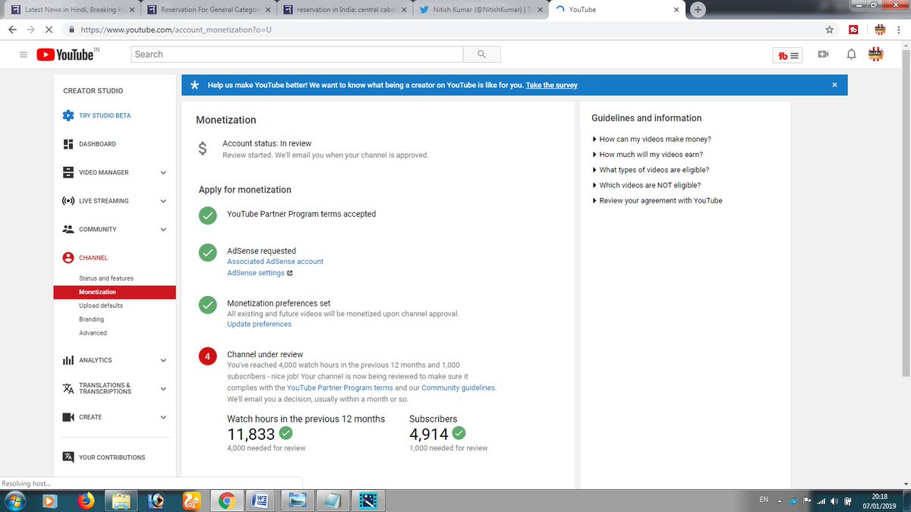The height and width of the screenshot is (512, 911).
Task: Click the Windows Start button
Action: [15, 501]
